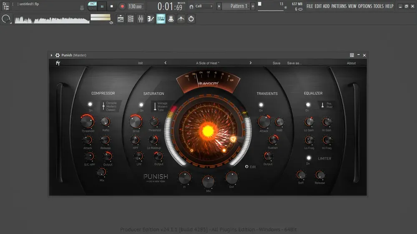This screenshot has width=417, height=234.
Task: Click the central Mix knob
Action: point(208,182)
